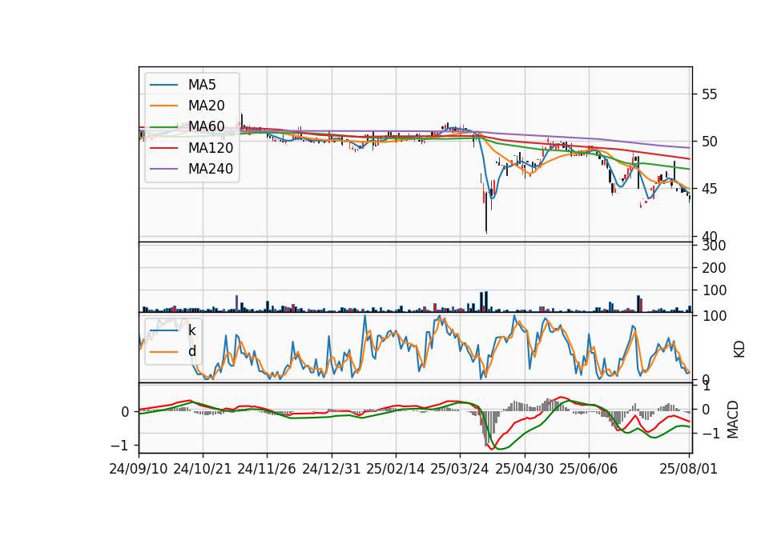Click the 25/06/06 date label
Image resolution: width=769 pixels, height=552 pixels.
pos(588,469)
